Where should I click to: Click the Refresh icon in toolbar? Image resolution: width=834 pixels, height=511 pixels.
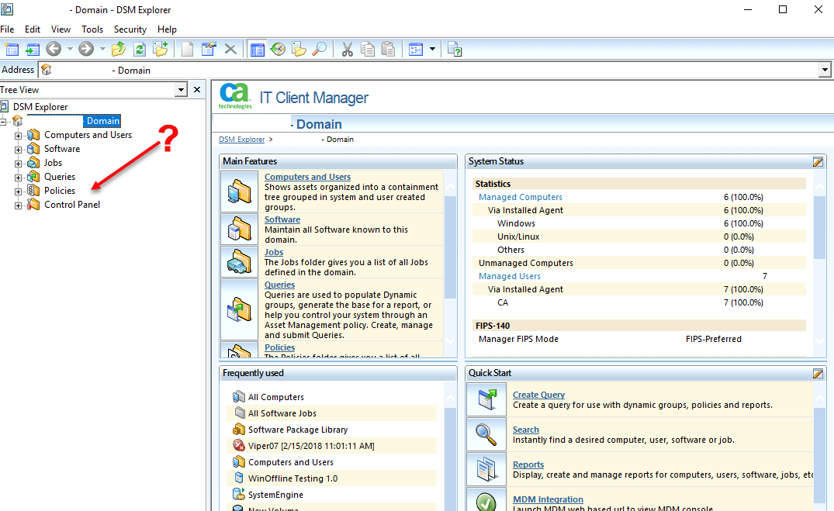pyautogui.click(x=140, y=49)
